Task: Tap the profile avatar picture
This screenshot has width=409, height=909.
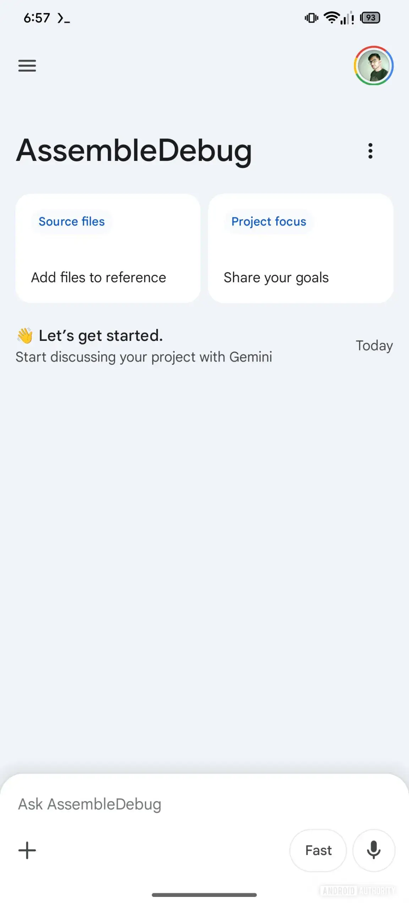Action: [373, 66]
